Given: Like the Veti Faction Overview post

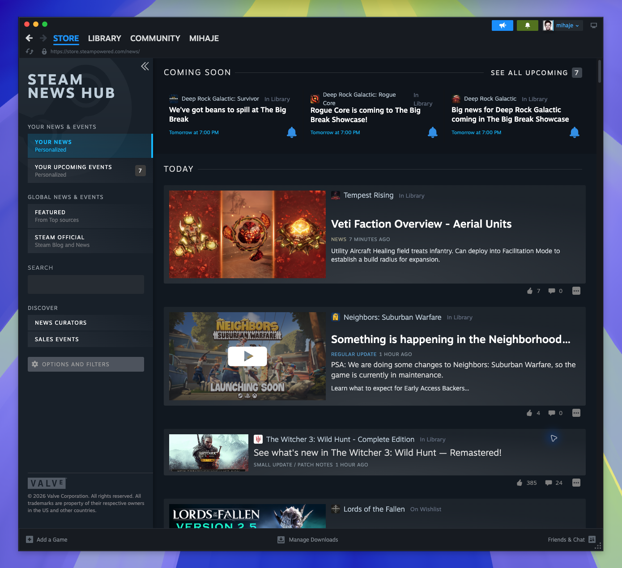Looking at the screenshot, I should (530, 291).
